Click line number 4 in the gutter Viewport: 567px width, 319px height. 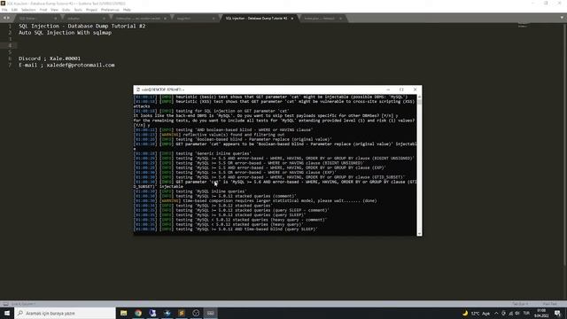coord(10,45)
